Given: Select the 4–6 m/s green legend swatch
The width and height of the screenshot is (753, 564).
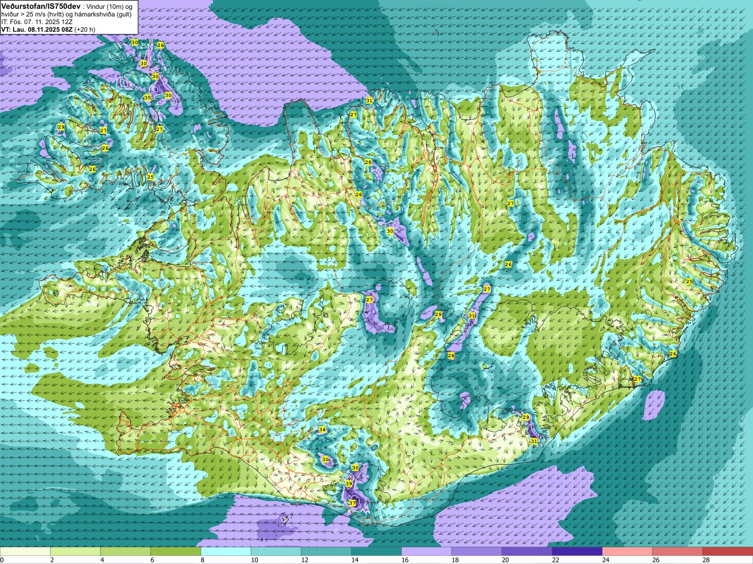Looking at the screenshot, I should click(x=125, y=552).
